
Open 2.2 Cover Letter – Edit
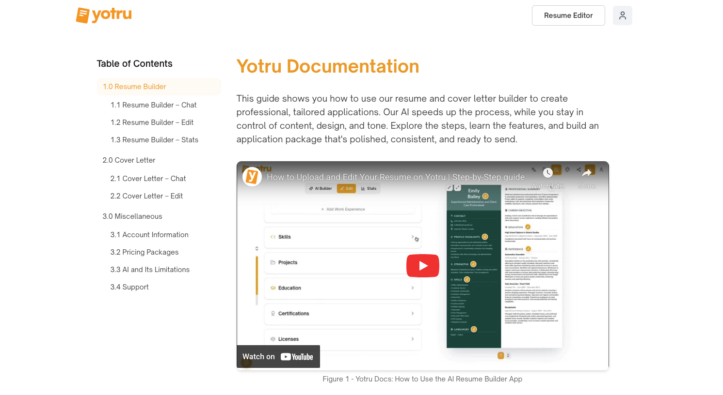coord(146,196)
